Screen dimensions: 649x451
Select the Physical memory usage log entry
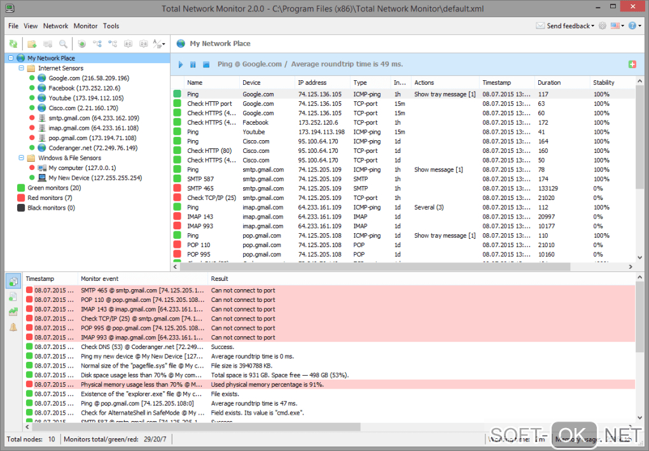coord(330,385)
